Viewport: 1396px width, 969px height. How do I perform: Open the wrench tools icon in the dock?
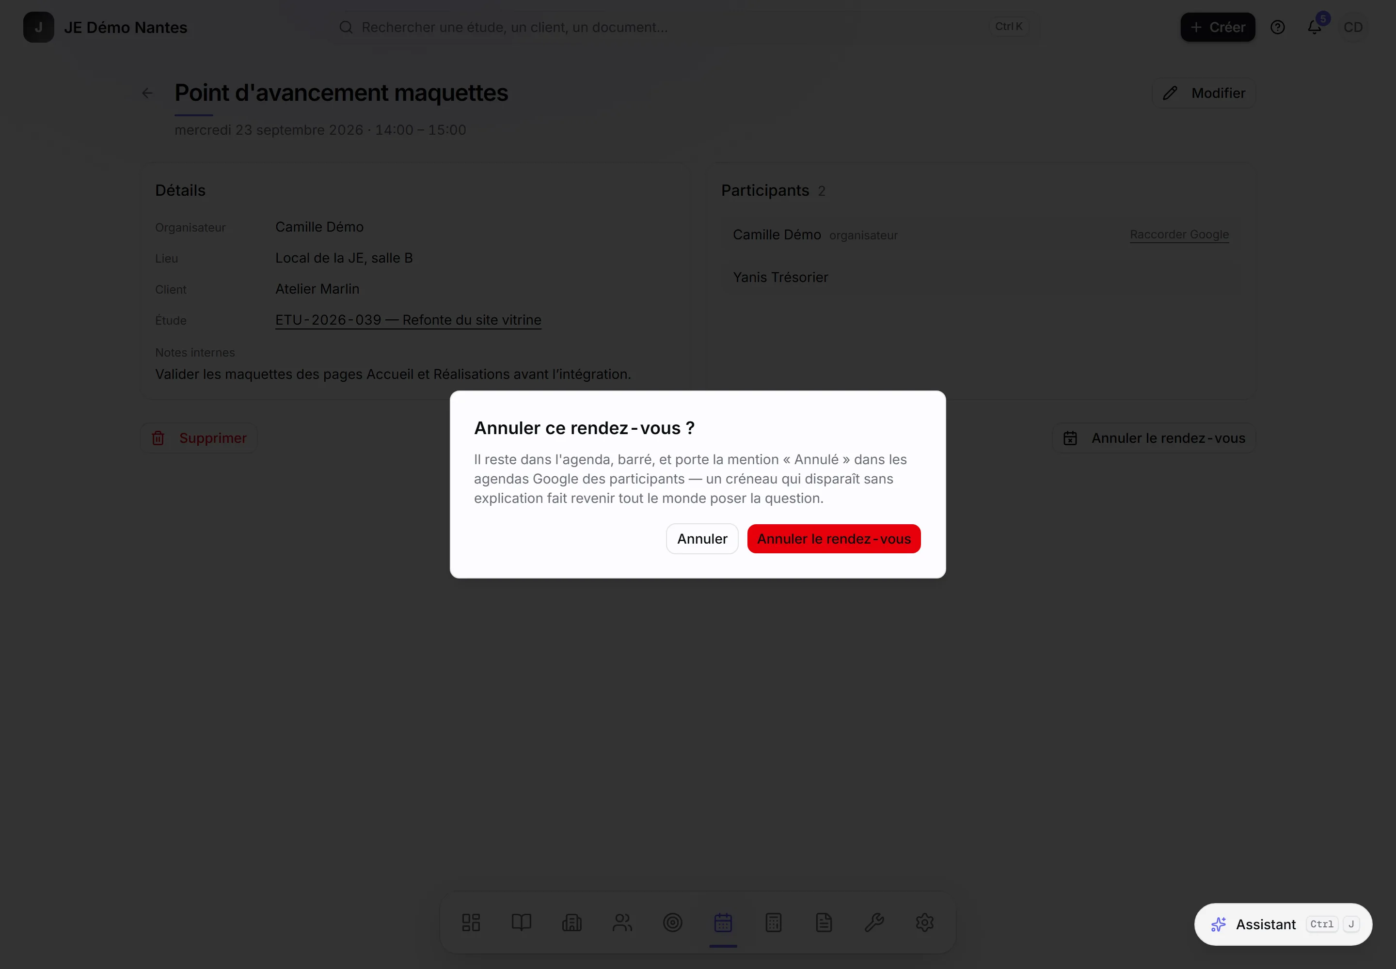[874, 922]
